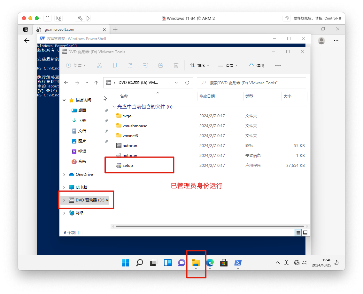Open the 排序 (Sort) dropdown

point(199,65)
